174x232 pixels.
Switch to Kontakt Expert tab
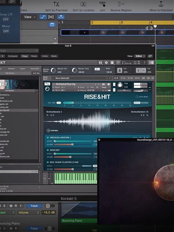[x=23, y=69]
